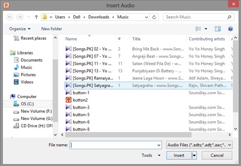Open New Volume (F:) drive
The image size is (241, 166).
point(33,111)
